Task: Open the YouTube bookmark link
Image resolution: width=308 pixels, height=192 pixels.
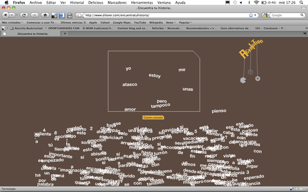Action: (x=140, y=23)
